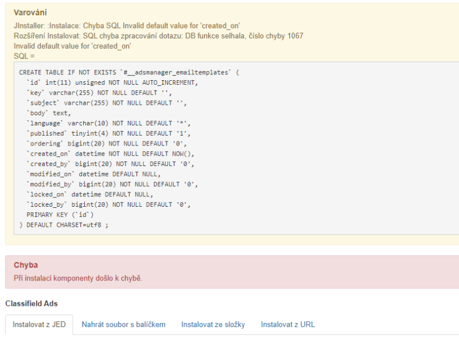Click the DEFAULT CHARSET=utf8 line
This screenshot has width=459, height=343.
pos(64,225)
